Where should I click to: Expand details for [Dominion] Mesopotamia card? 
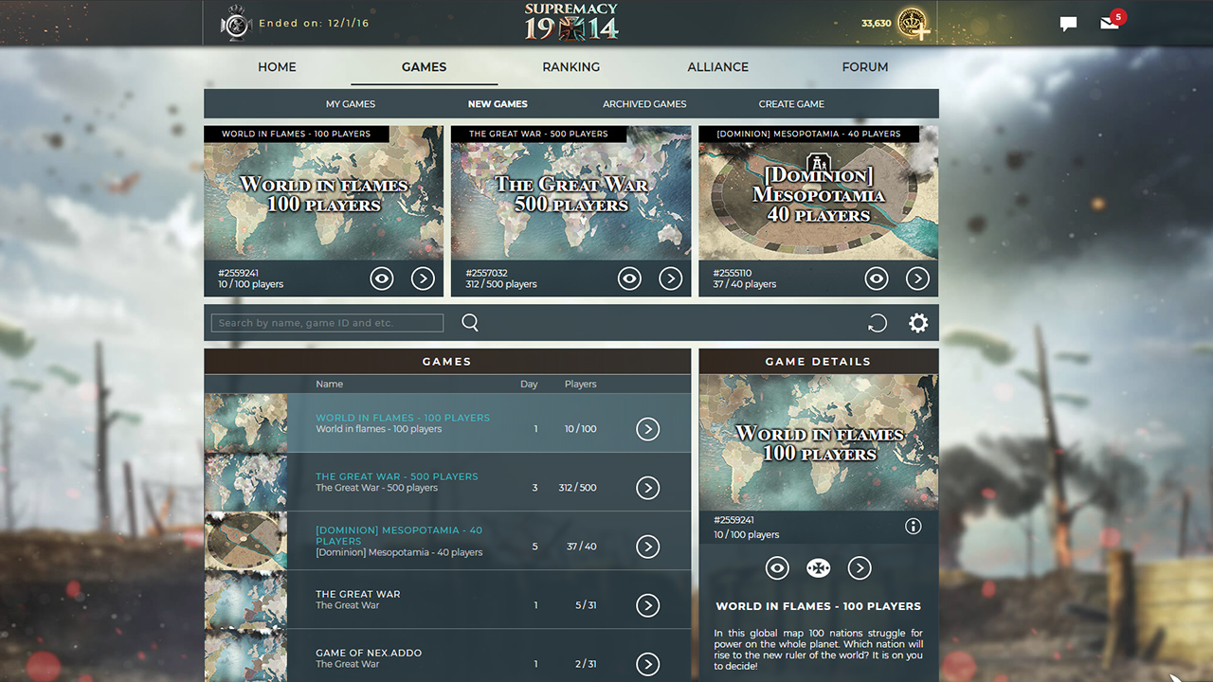[917, 278]
